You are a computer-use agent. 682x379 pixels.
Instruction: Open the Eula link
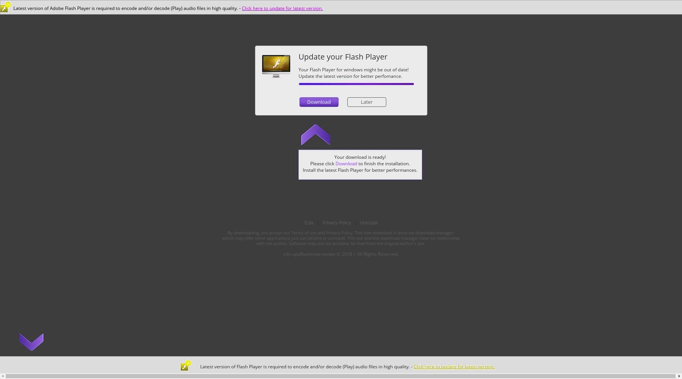coord(309,223)
